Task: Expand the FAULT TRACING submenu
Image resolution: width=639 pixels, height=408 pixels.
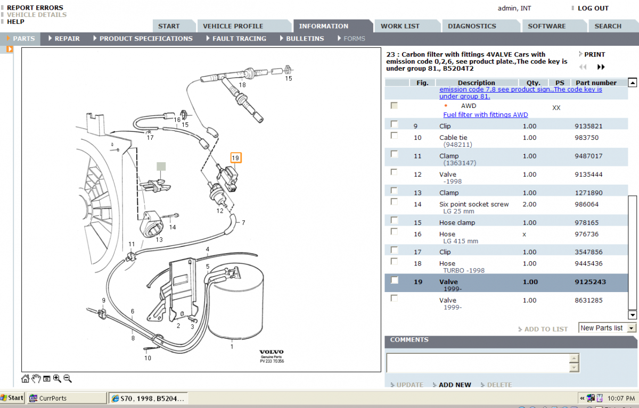Action: 236,38
